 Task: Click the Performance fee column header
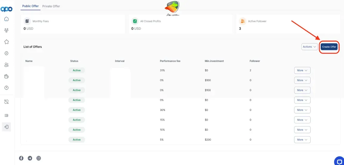[x=170, y=61]
